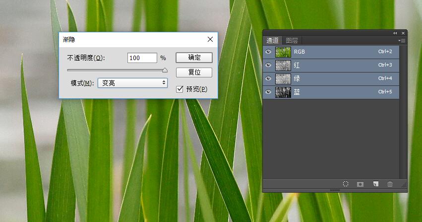Confirm with the 确定 button
The image size is (422, 222).
[194, 58]
